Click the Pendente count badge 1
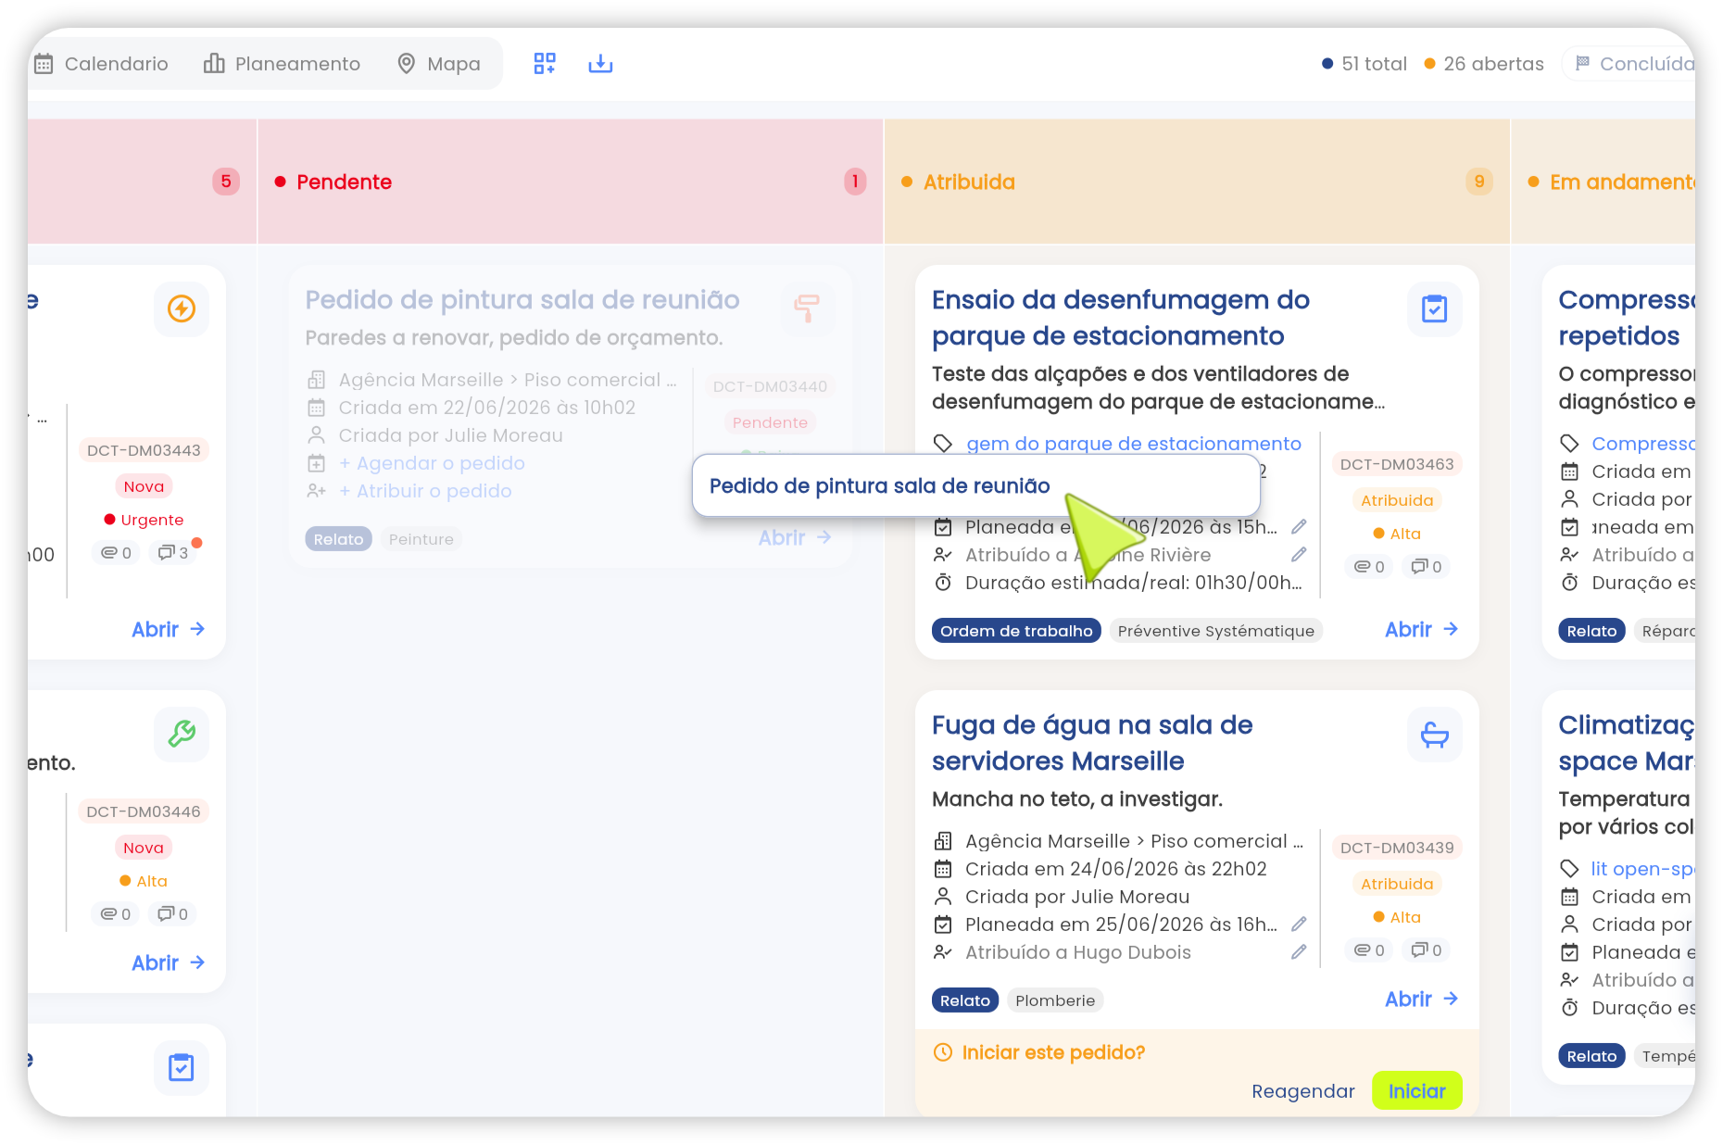1723x1145 pixels. coord(855,182)
